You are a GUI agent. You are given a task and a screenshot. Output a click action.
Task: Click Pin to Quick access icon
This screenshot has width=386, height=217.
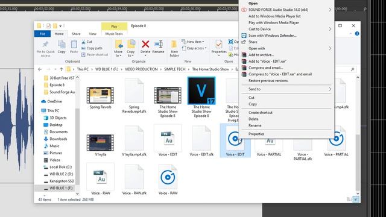tap(46, 45)
